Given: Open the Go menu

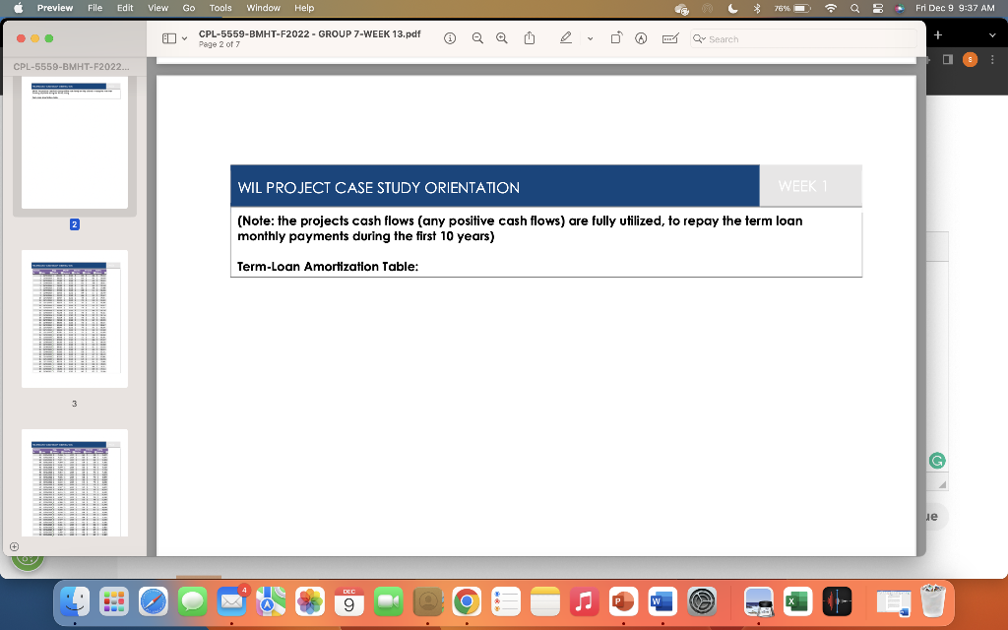Looking at the screenshot, I should [188, 8].
